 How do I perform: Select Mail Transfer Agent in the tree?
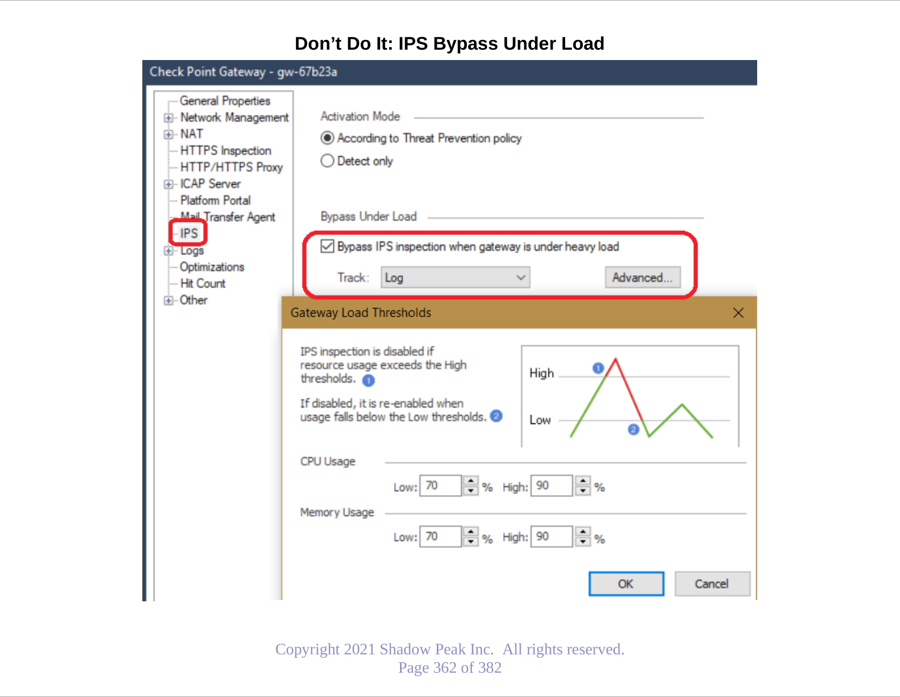coord(228,217)
